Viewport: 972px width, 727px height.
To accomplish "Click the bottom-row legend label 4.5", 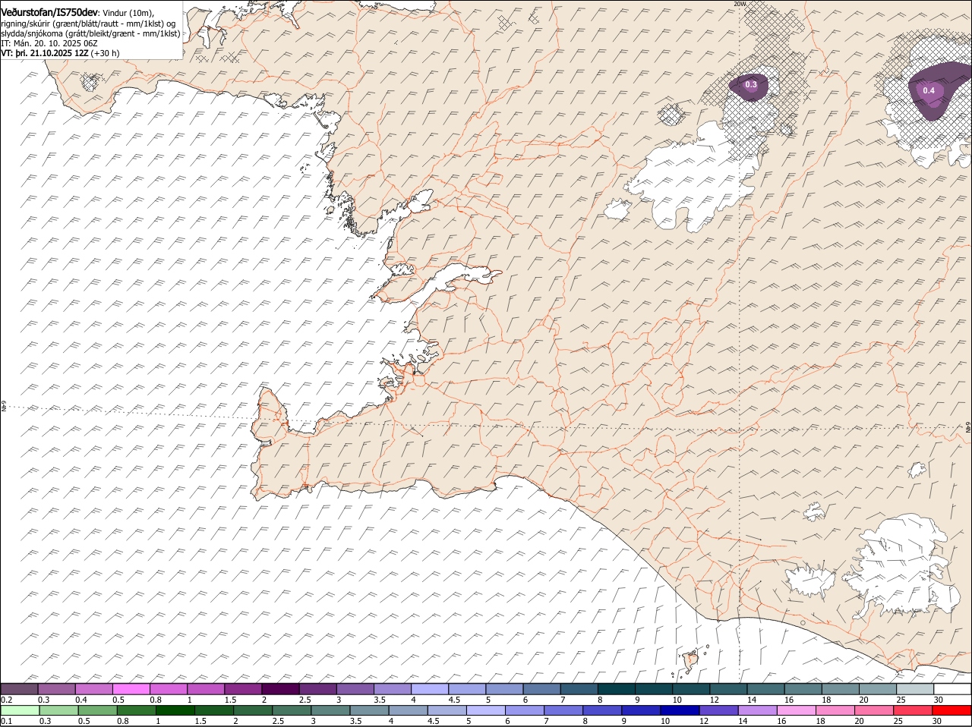I will [433, 721].
